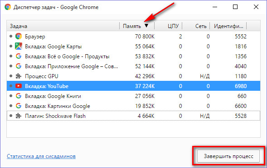
Task: Sort by the Память column header
Action: coord(137,26)
